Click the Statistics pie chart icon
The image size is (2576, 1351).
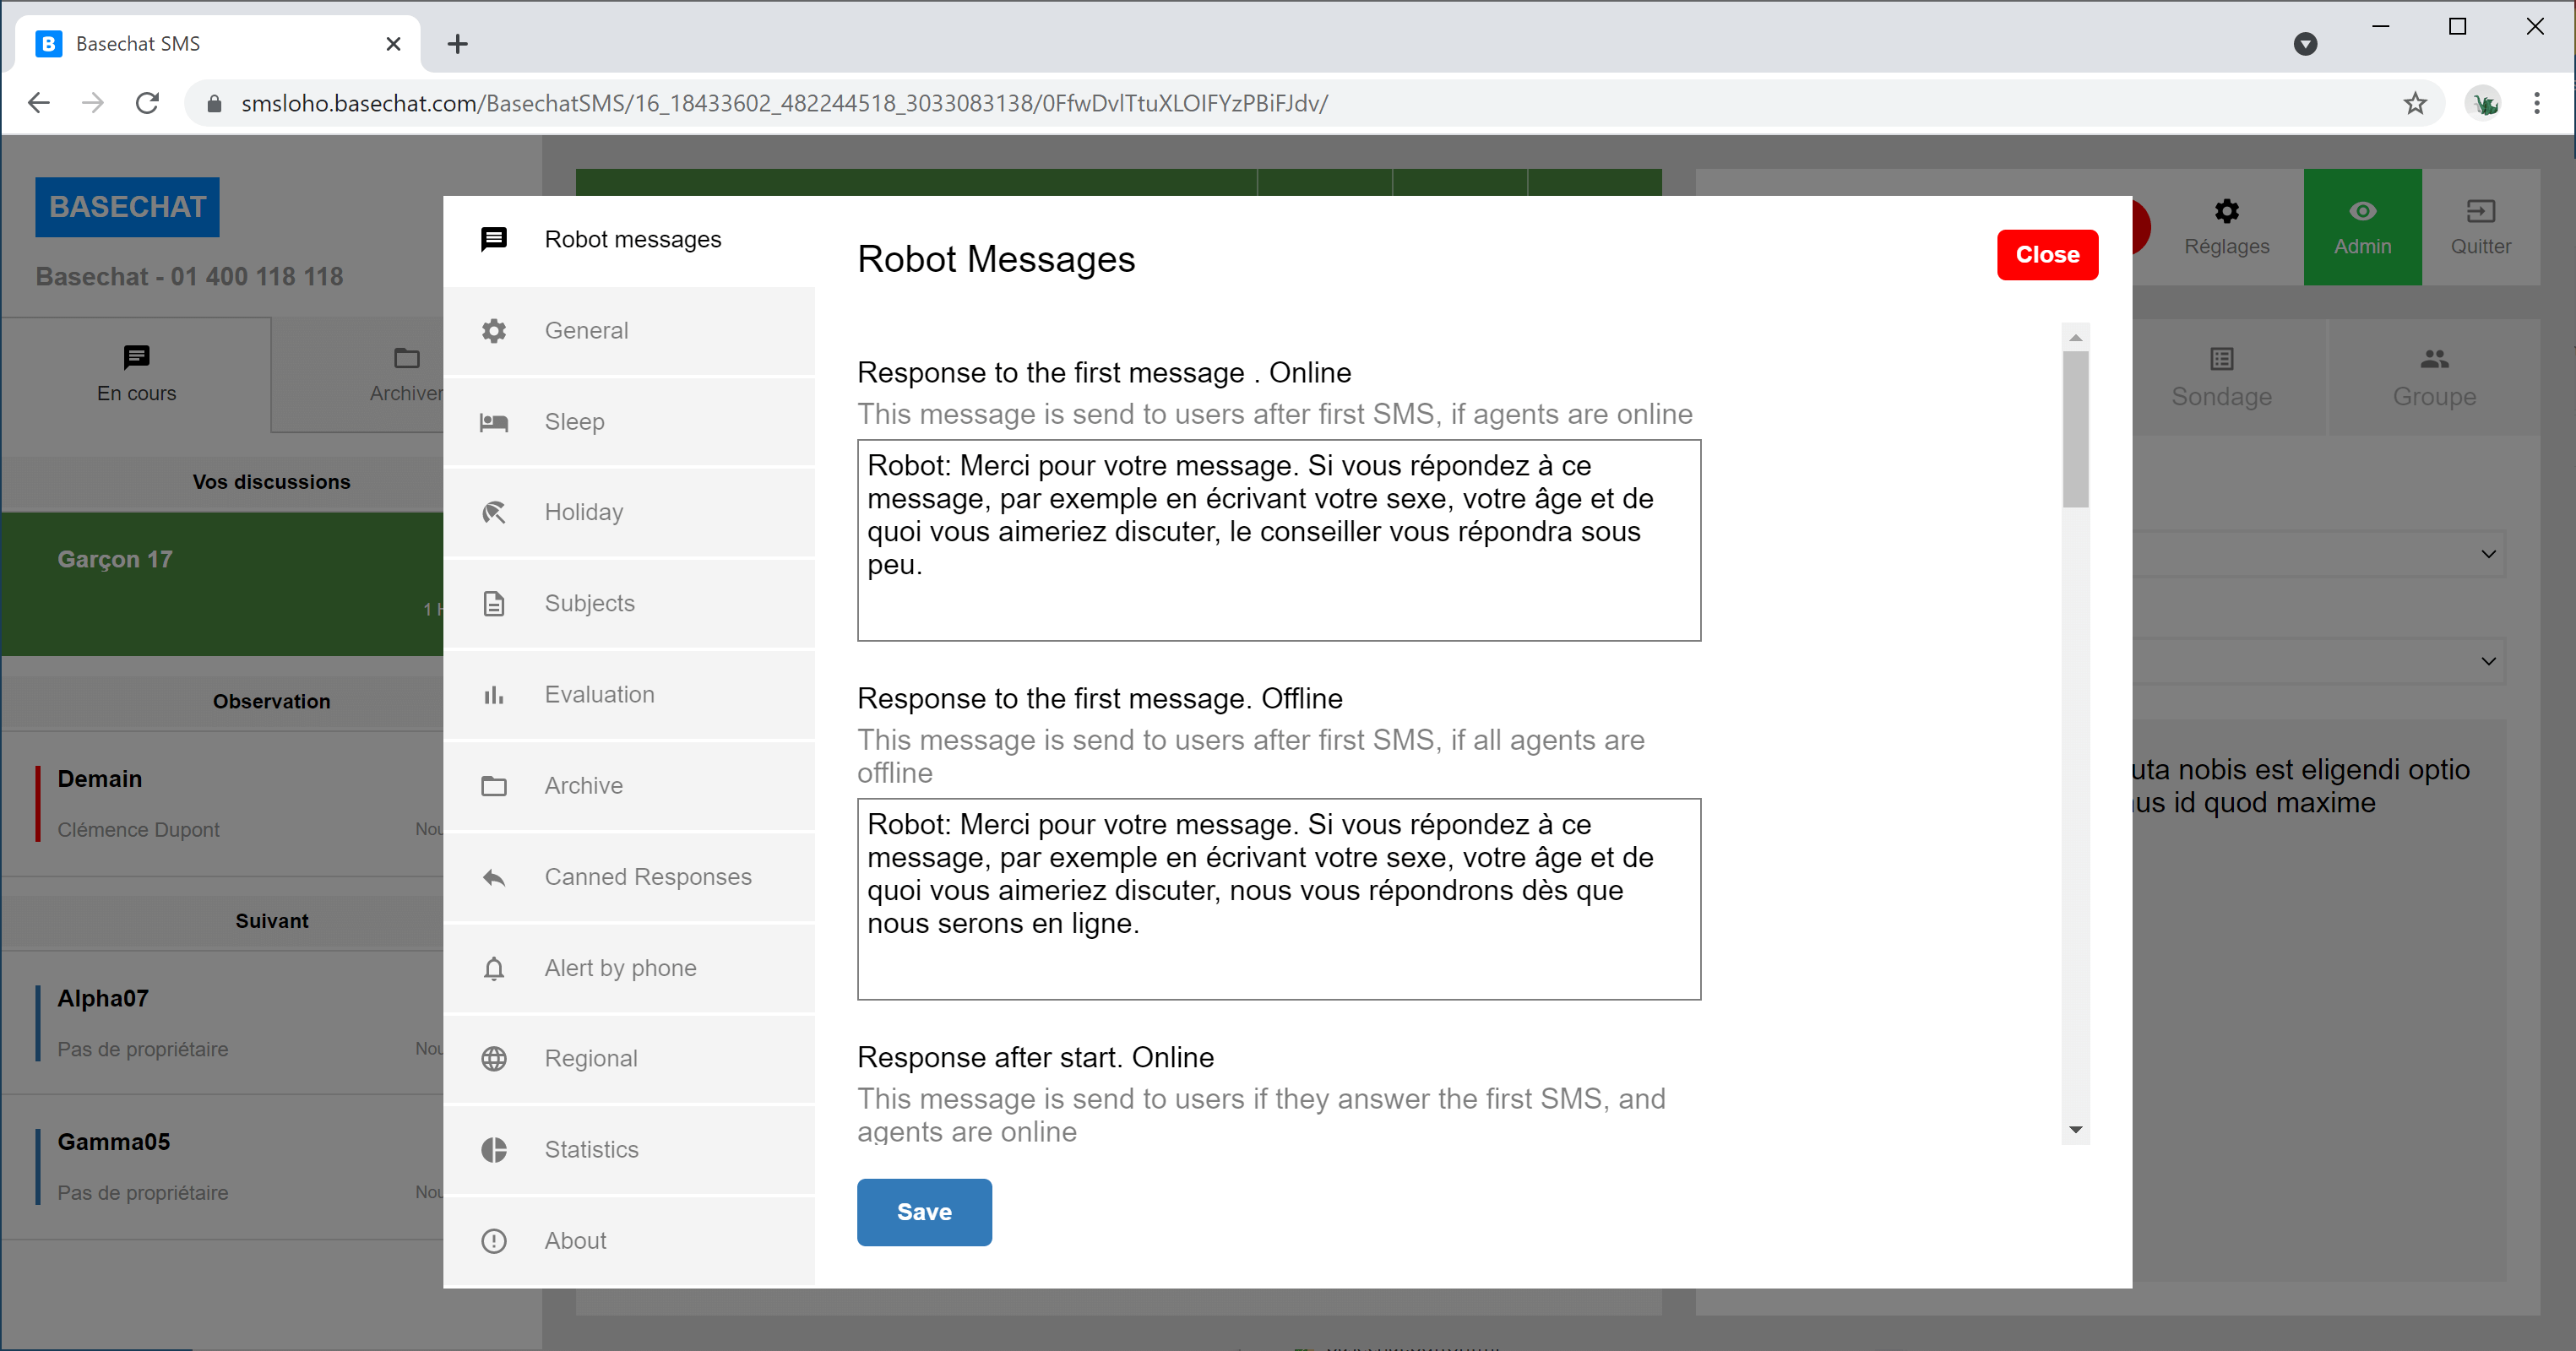pyautogui.click(x=494, y=1150)
